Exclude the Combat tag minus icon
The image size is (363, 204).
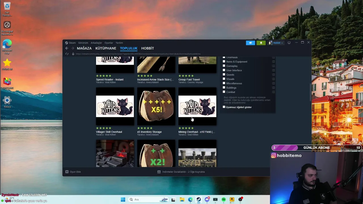[273, 92]
